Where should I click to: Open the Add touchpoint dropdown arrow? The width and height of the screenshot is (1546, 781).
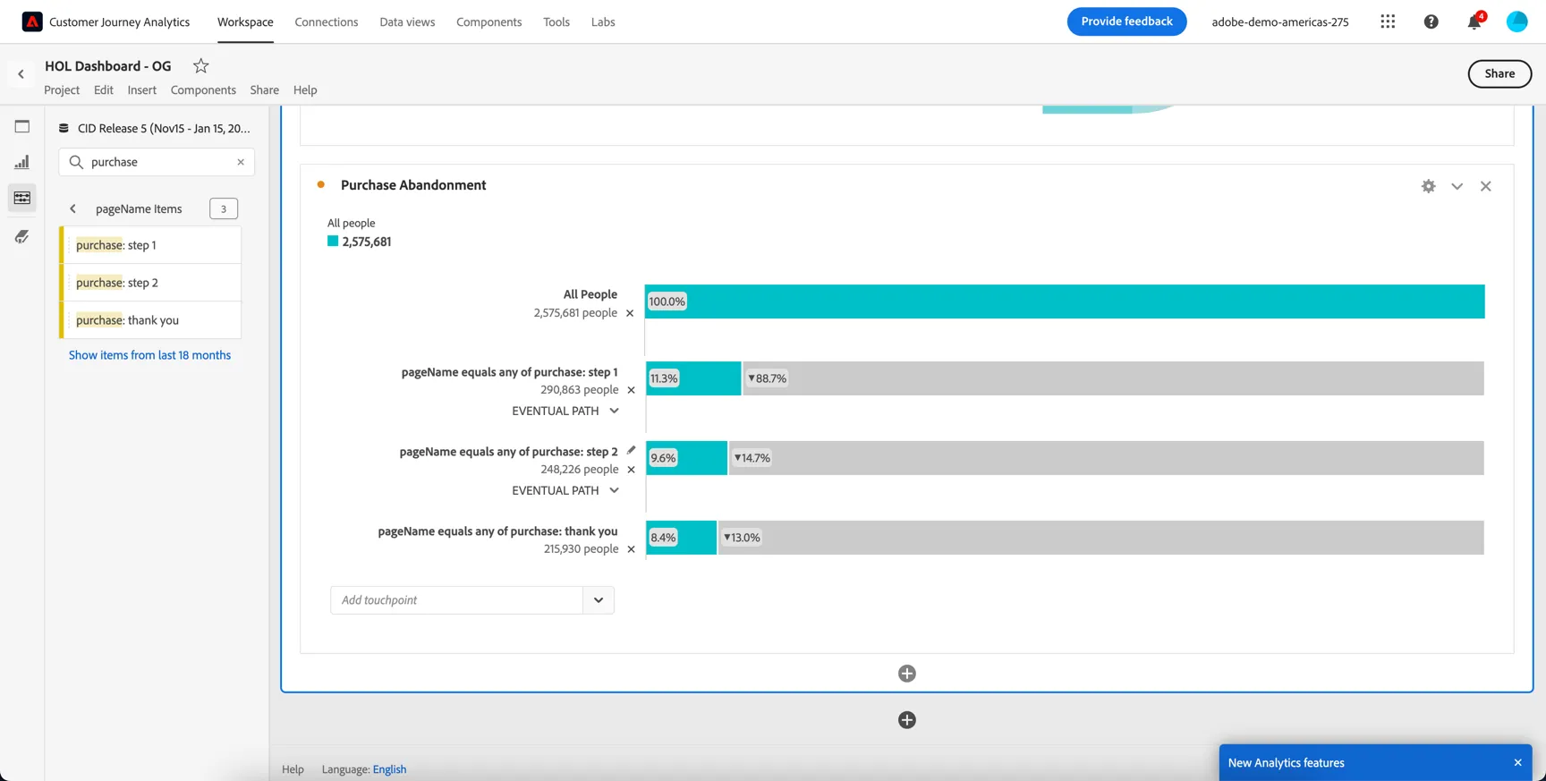click(599, 600)
